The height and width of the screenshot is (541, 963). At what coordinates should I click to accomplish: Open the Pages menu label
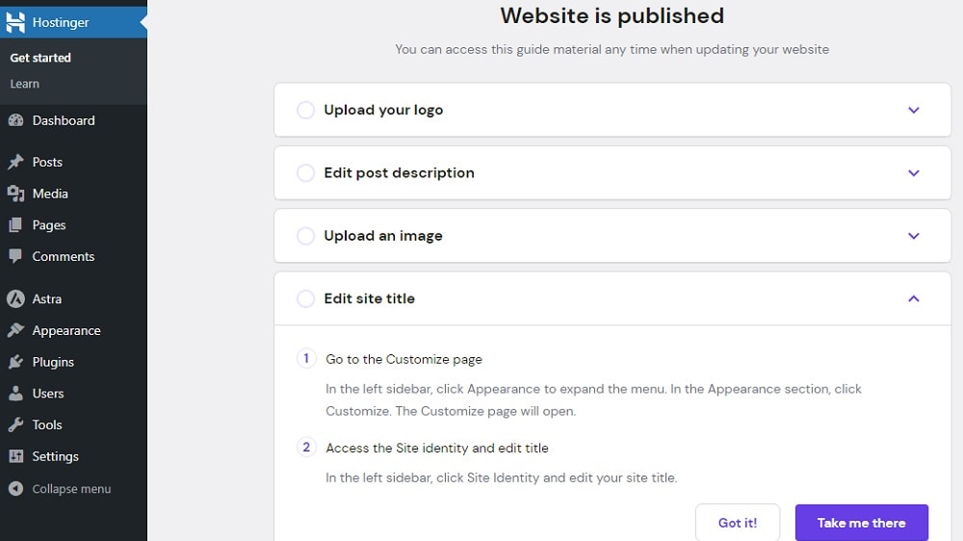pyautogui.click(x=49, y=225)
